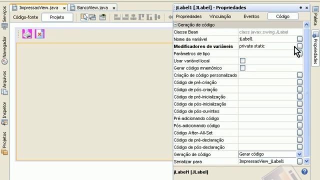The image size is (320, 180).
Task: Pin the jLabel1 properties window
Action: [x=300, y=7]
